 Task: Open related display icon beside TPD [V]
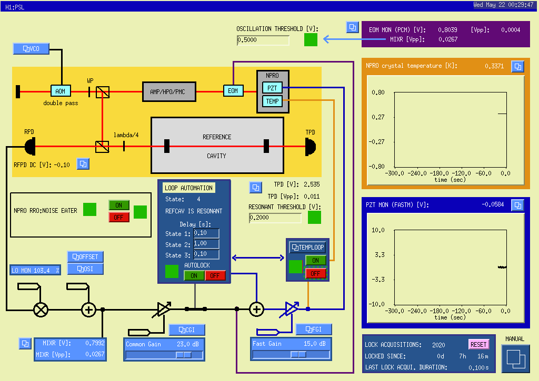pos(256,187)
